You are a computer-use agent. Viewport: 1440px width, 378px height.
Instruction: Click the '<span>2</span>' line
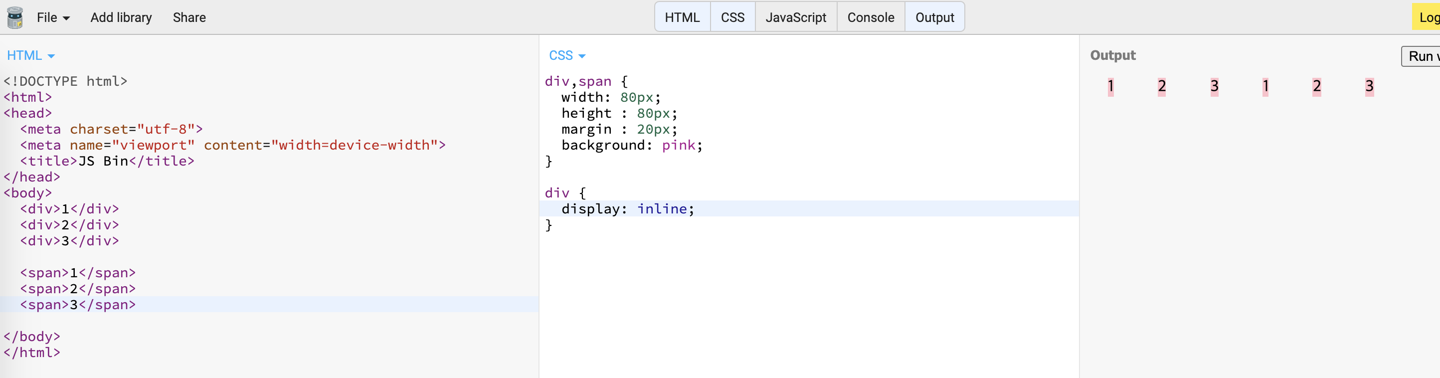tap(78, 289)
